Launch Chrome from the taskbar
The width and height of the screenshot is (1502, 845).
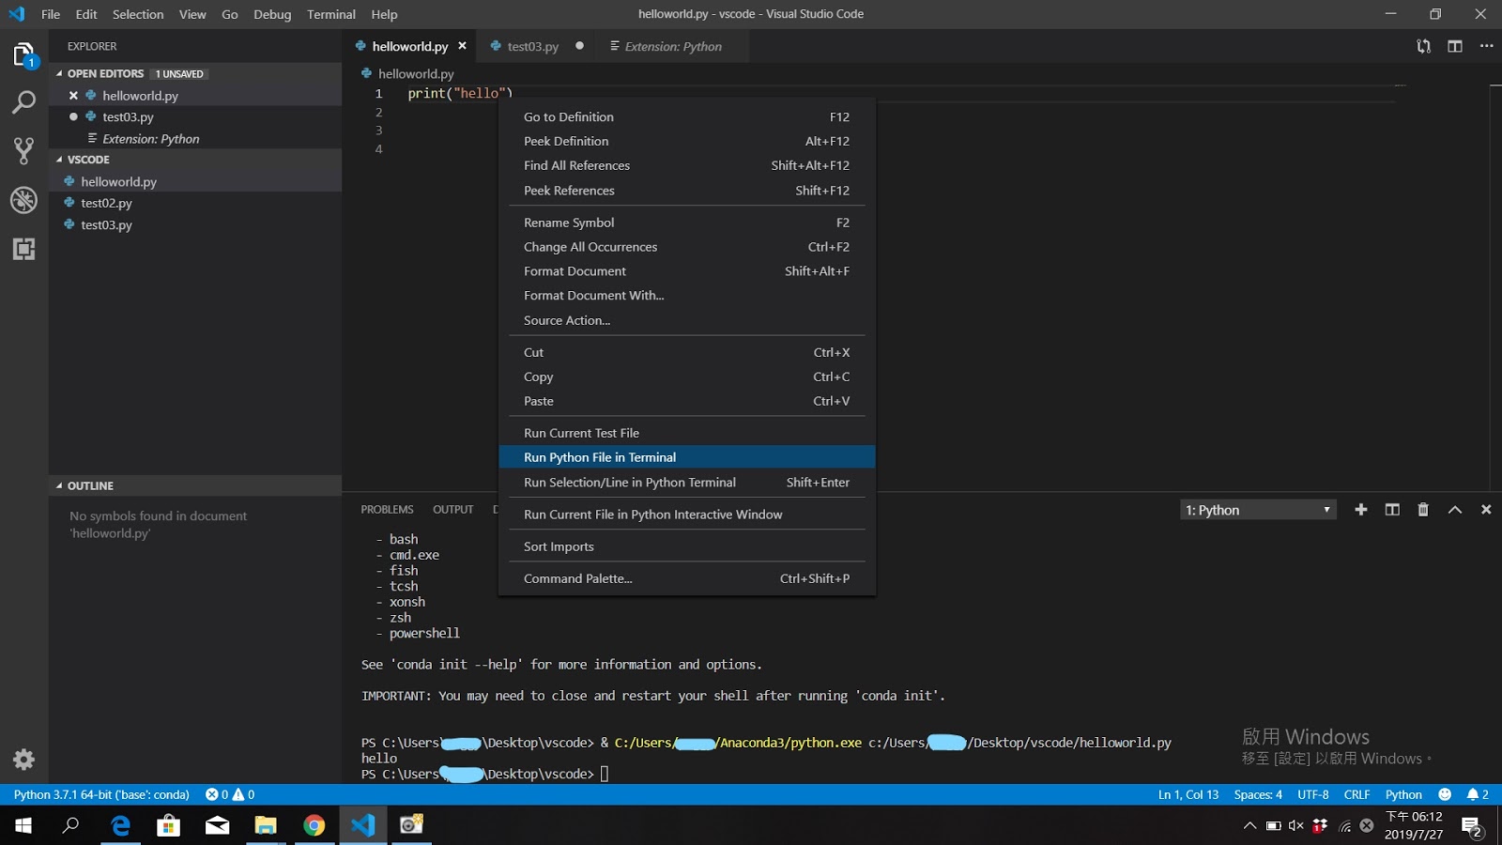pyautogui.click(x=314, y=825)
